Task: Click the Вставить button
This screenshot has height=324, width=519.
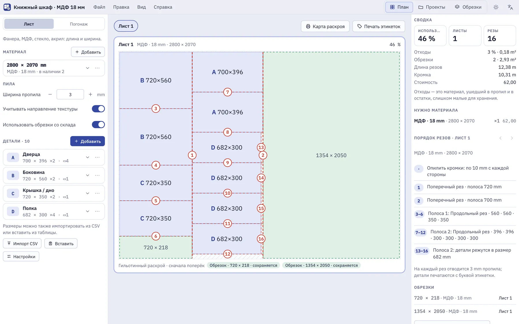Action: tap(61, 244)
